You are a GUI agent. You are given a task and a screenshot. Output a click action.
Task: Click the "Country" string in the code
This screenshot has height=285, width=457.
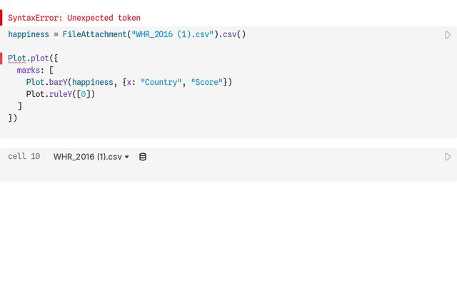(161, 83)
